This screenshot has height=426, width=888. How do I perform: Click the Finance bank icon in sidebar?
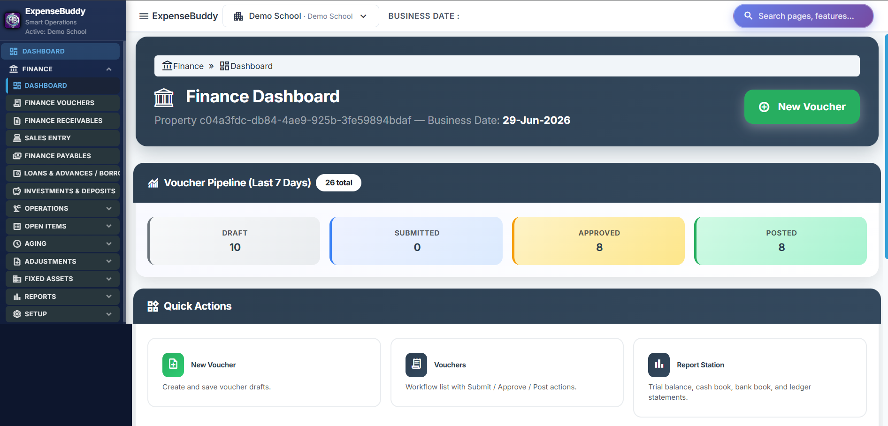14,69
